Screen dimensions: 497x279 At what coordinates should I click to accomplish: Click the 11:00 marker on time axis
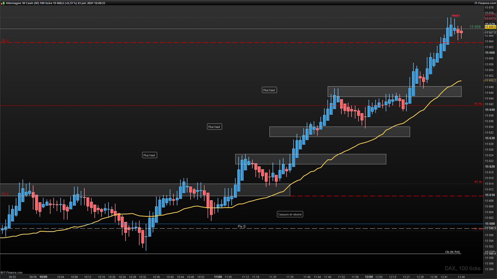(x=218, y=277)
